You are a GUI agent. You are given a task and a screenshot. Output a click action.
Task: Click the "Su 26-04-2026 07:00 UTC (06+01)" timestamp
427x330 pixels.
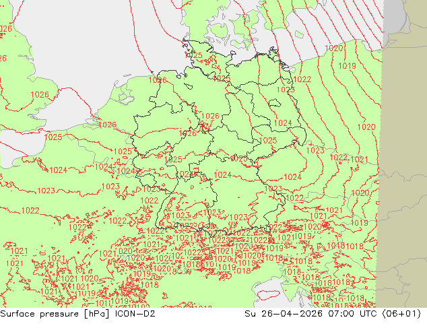(333, 314)
